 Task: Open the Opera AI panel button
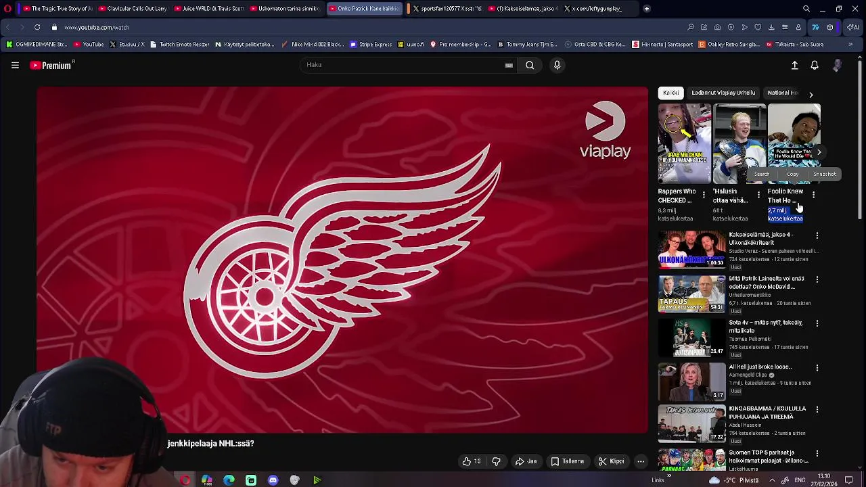854,27
